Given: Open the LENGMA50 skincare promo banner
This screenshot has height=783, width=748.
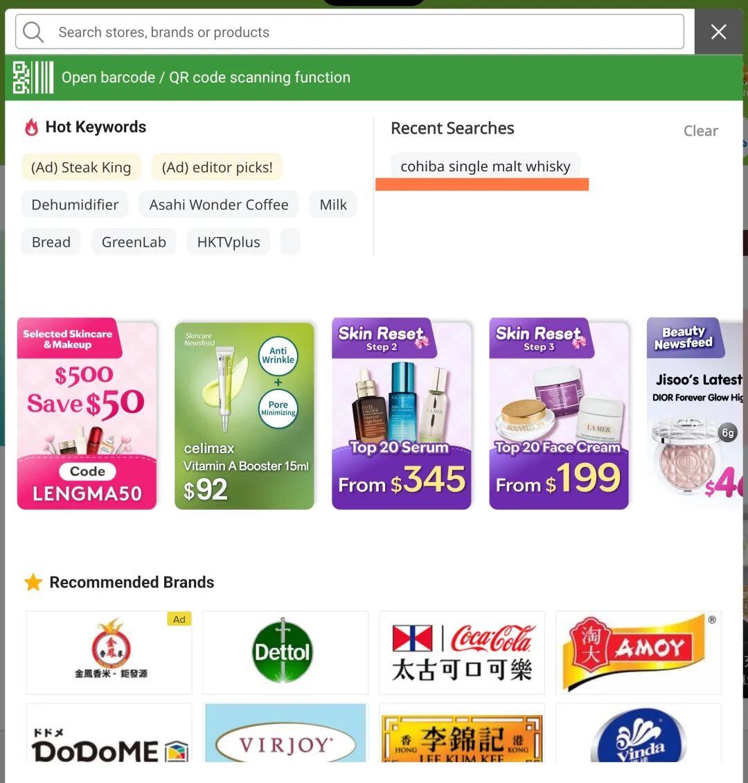Looking at the screenshot, I should [87, 414].
